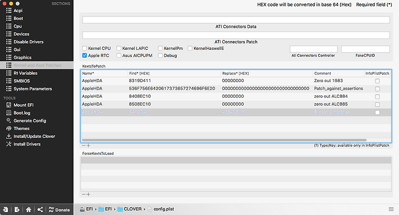Remove entry with ForceKextsToLoad minus button
Viewport: 399px width, 215px height.
[84, 194]
